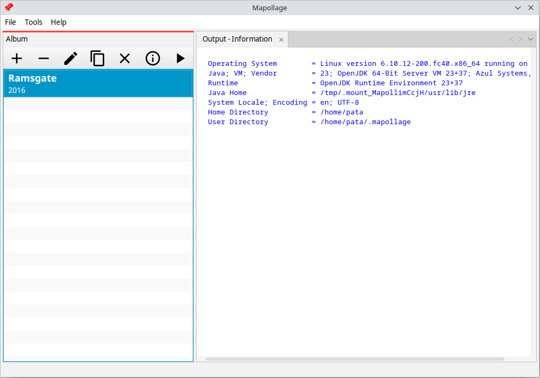Collapse the window with the titlebar chevron
540x378 pixels.
(517, 8)
